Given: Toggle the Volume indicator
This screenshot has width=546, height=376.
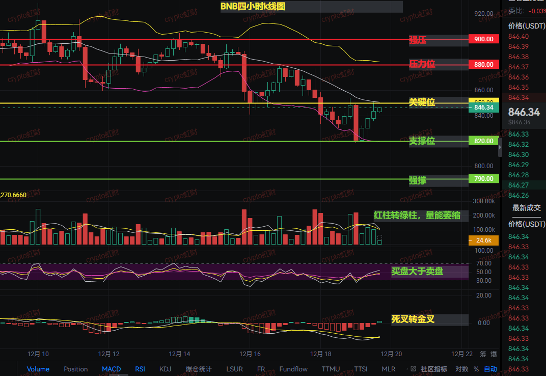Looking at the screenshot, I should 38,369.
